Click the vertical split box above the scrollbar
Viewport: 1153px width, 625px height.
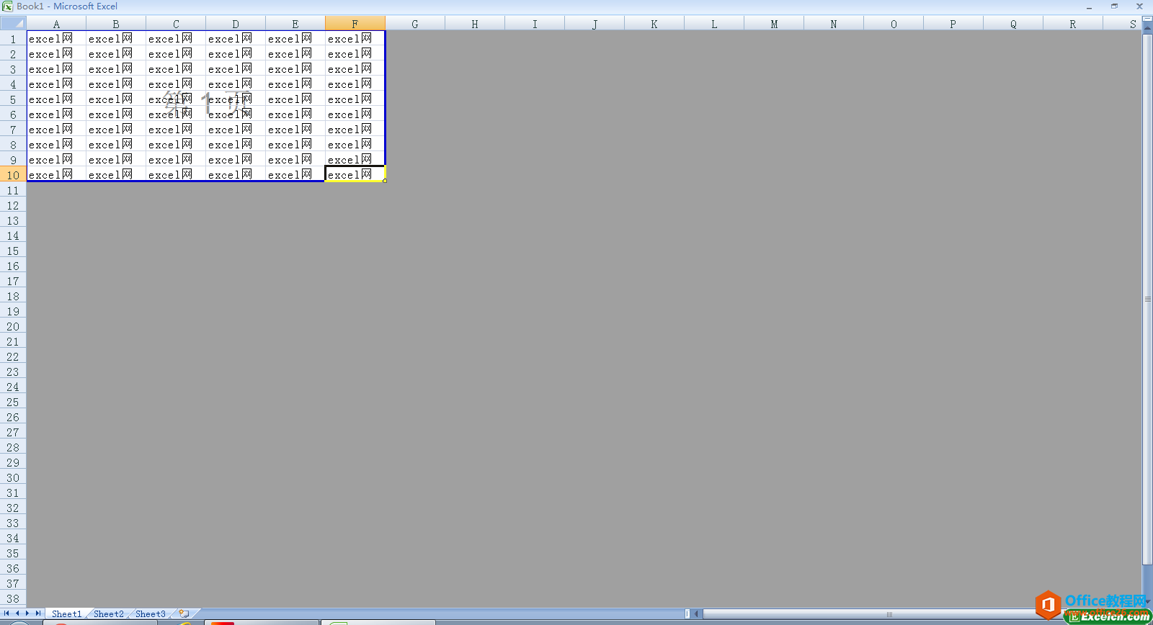[1147, 19]
